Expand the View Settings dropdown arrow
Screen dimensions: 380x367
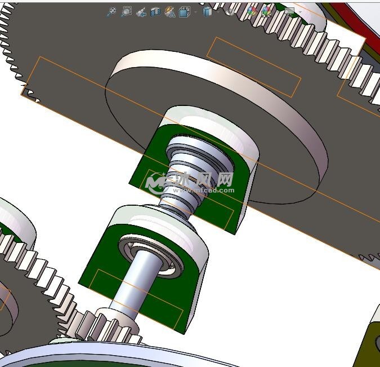click(x=301, y=12)
